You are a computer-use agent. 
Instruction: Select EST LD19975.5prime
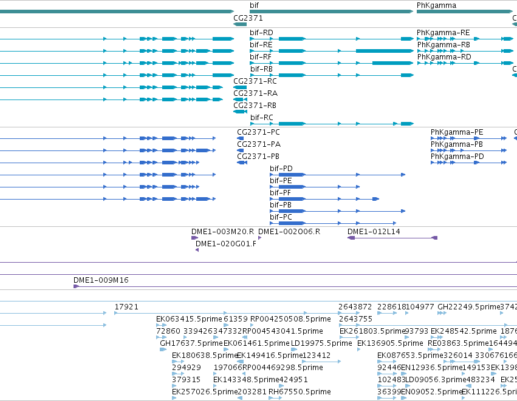[x=321, y=343]
